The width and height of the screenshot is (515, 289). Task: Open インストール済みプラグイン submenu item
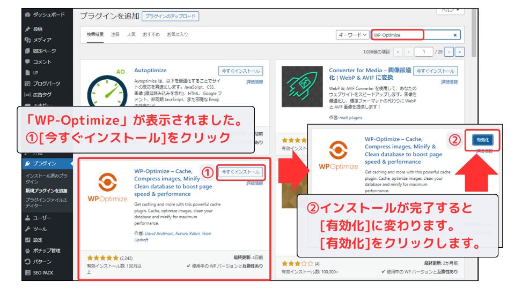pos(46,179)
